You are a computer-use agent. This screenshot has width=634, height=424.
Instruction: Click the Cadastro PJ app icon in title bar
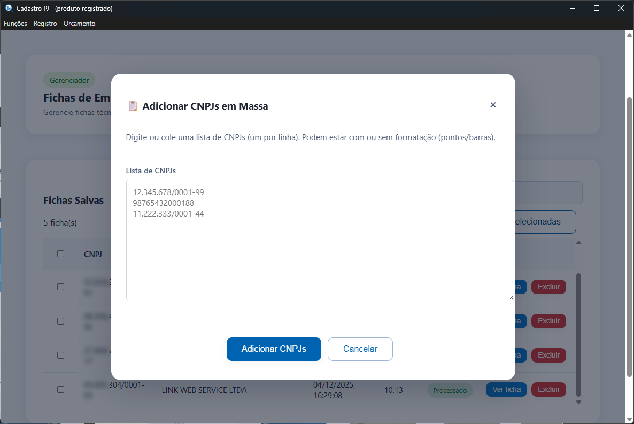[x=9, y=8]
